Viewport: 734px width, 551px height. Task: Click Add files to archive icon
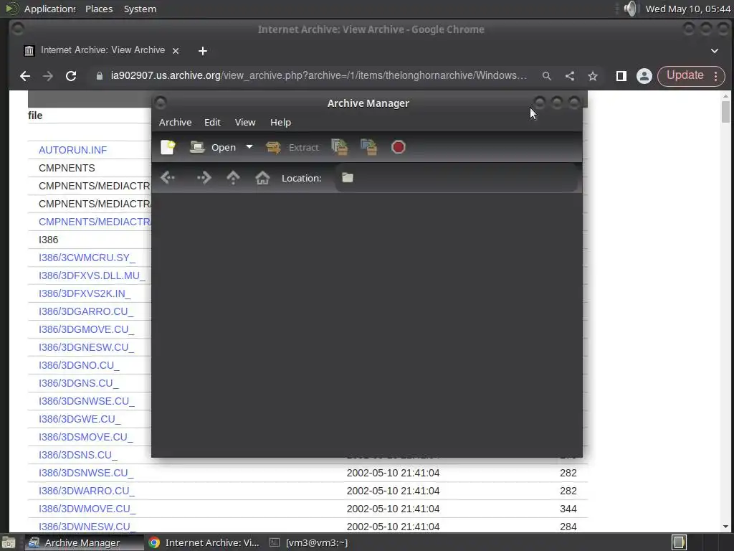click(x=340, y=147)
